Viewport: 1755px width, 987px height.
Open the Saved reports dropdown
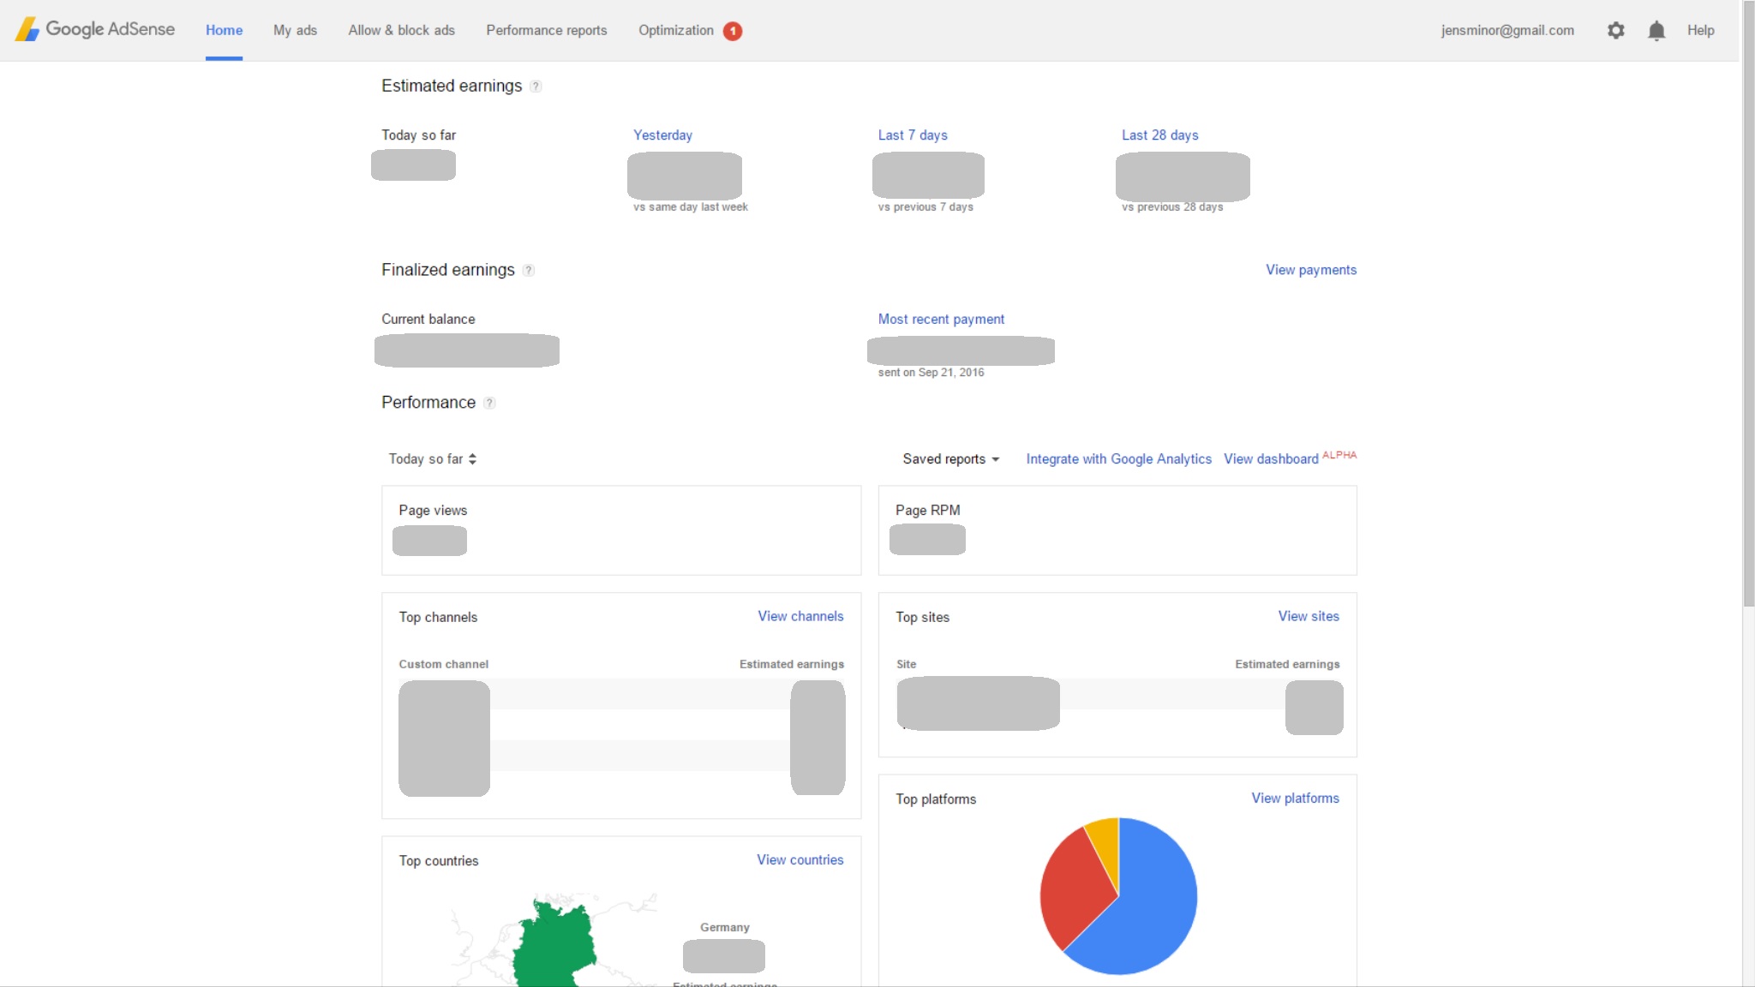(x=950, y=459)
